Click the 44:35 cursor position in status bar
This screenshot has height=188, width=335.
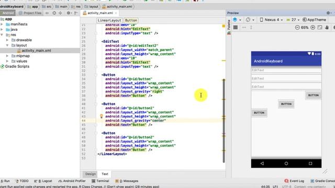tap(265, 186)
